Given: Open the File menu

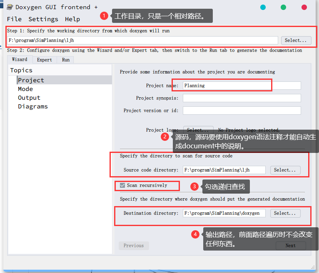Looking at the screenshot, I should pyautogui.click(x=14, y=19).
